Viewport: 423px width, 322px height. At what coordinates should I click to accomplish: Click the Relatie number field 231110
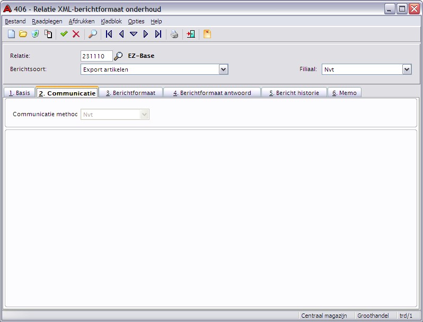tap(96, 56)
